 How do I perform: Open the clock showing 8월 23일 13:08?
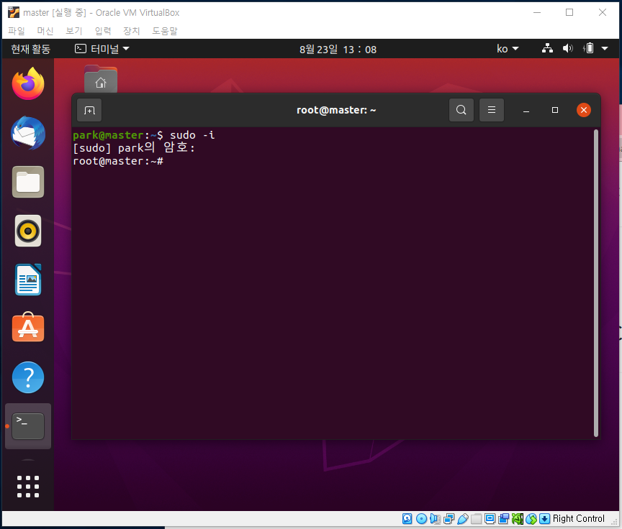pos(338,50)
